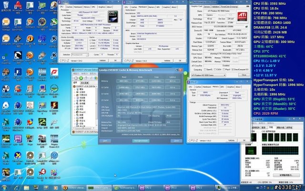305x191 pixels.
Task: Click the Windows Start orb
Action: [4, 188]
